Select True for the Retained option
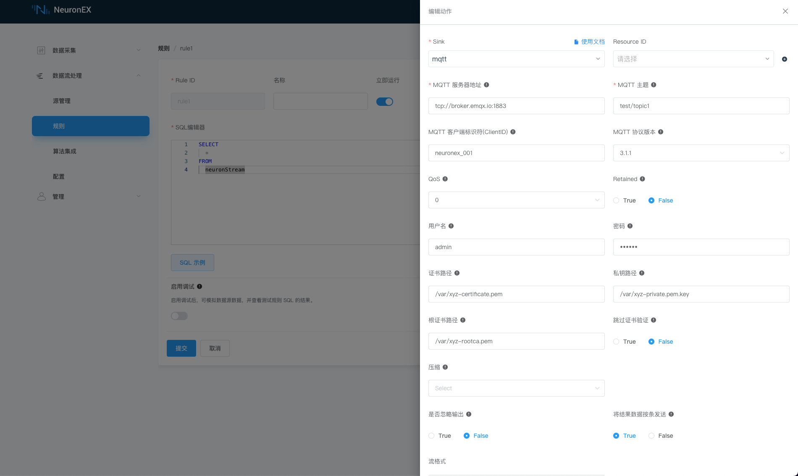Screen dimensions: 798x476 [x=616, y=200]
